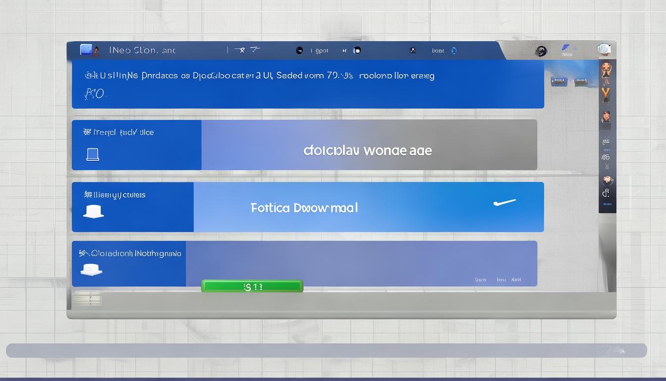Open the blue feather icon in header

566,49
